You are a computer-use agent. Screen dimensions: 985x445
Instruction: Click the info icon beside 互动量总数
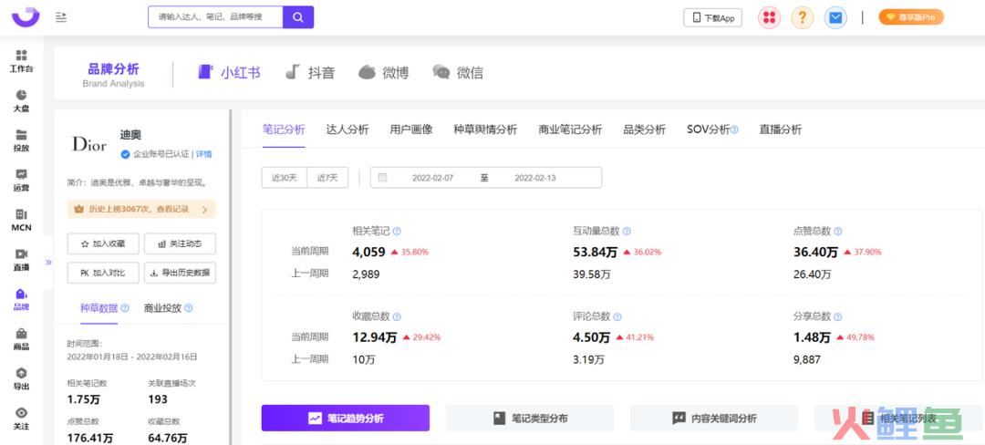[x=627, y=231]
